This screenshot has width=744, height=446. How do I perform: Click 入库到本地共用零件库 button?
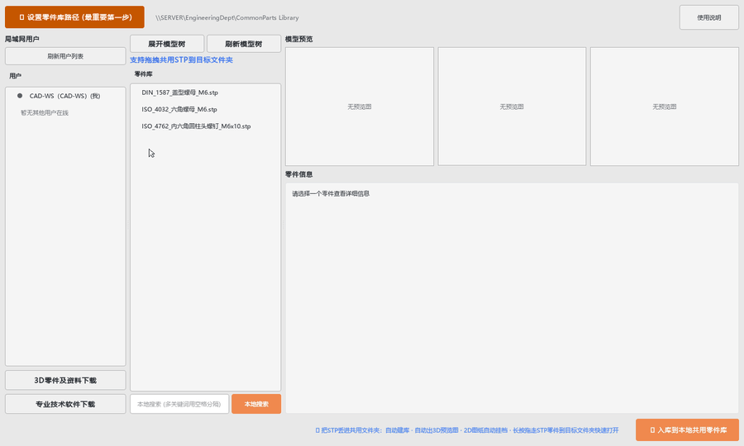point(687,429)
